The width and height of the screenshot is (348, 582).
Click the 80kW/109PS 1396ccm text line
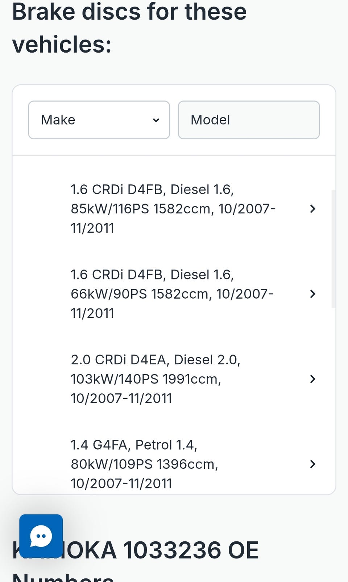(144, 464)
